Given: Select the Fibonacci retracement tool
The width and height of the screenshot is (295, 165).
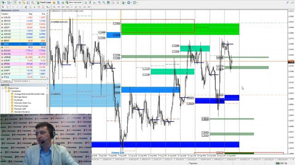Looking at the screenshot, I should (30, 7).
